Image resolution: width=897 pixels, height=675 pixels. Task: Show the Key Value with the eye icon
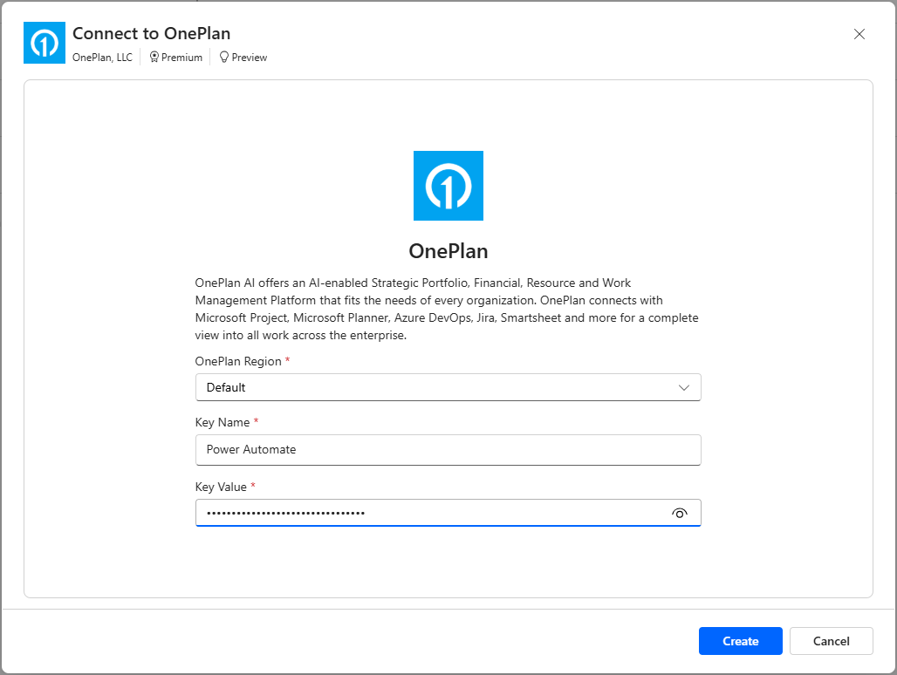[679, 514]
